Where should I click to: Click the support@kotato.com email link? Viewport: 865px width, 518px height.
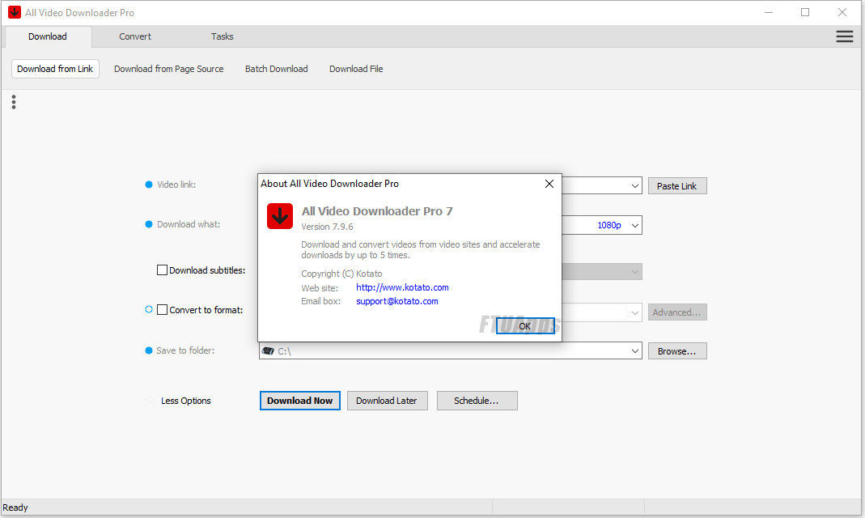397,301
